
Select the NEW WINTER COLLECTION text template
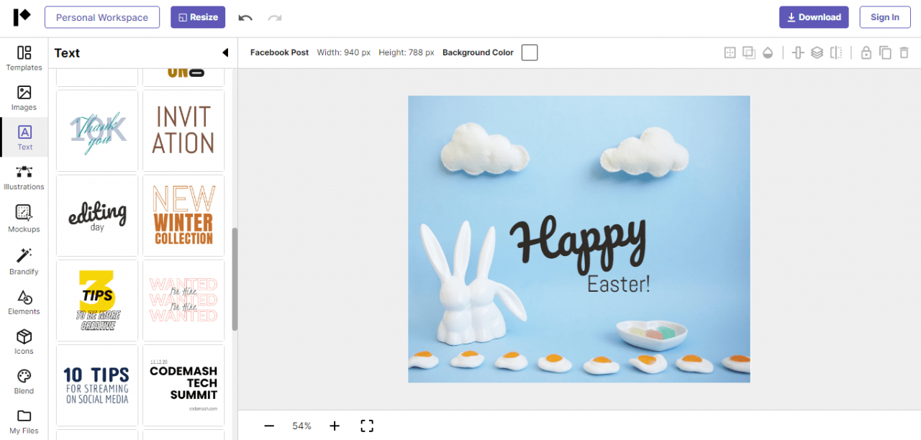(x=183, y=215)
